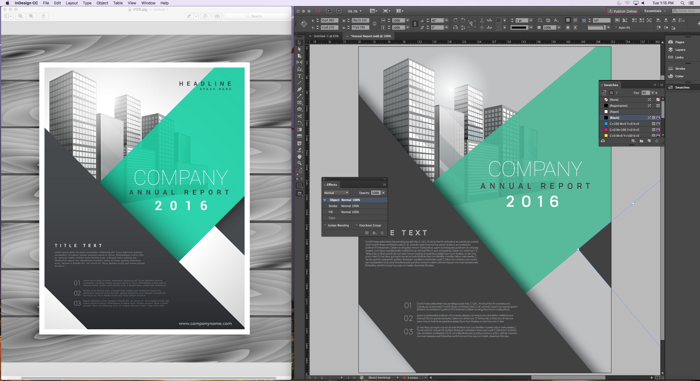The width and height of the screenshot is (700, 381).
Task: Select the Zoom tool in the toolbox
Action: pyautogui.click(x=299, y=163)
